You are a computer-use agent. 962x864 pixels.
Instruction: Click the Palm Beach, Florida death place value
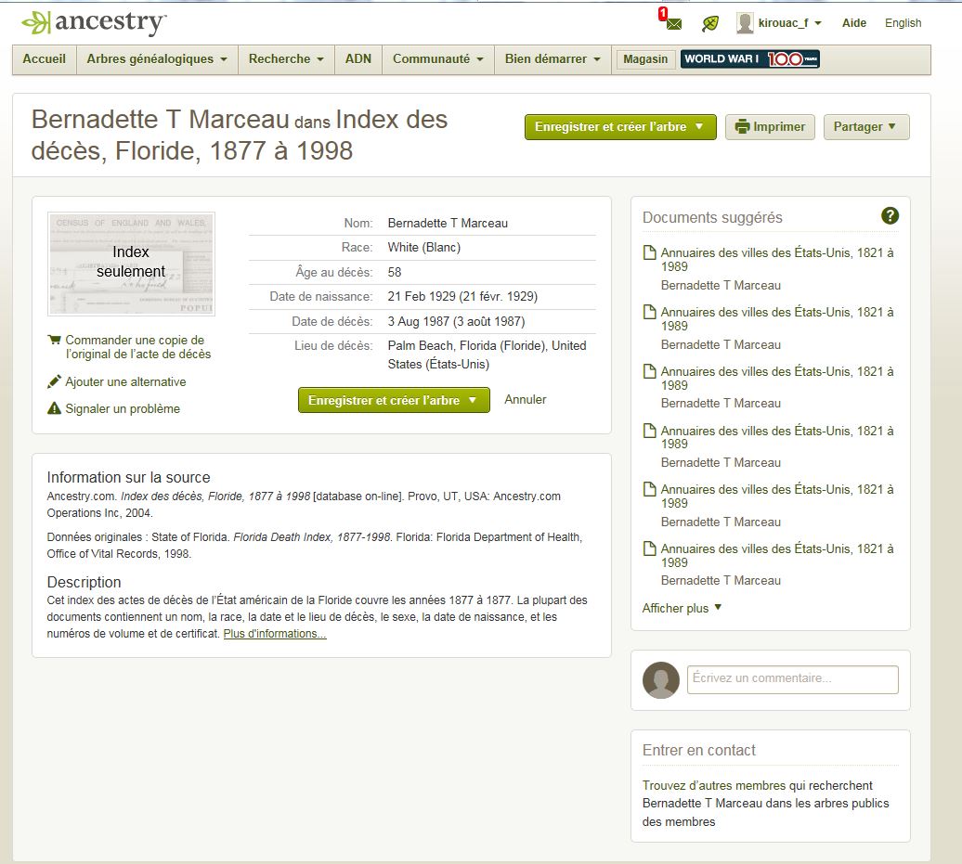pyautogui.click(x=487, y=355)
